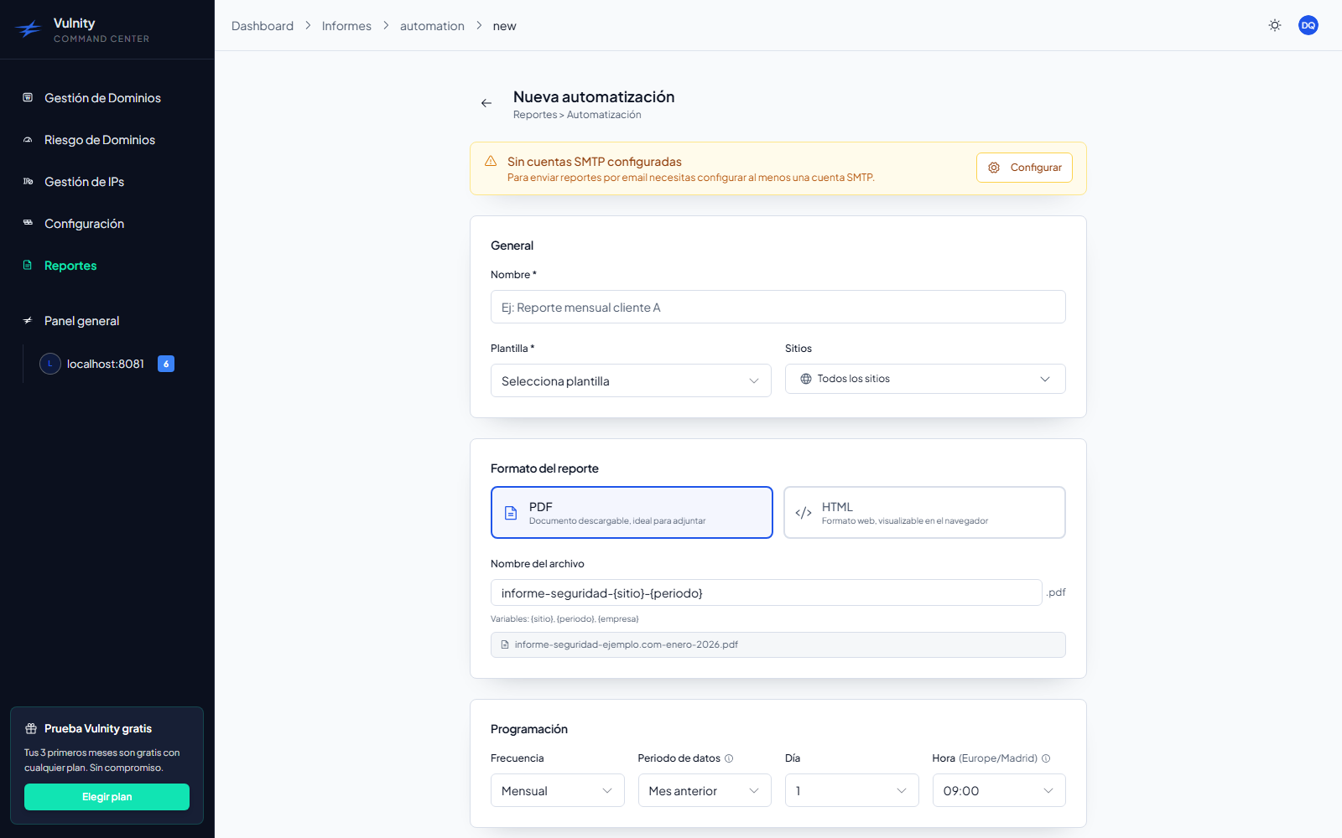Open the DQ user avatar menu
Screen dimensions: 1342x838
(x=1308, y=25)
